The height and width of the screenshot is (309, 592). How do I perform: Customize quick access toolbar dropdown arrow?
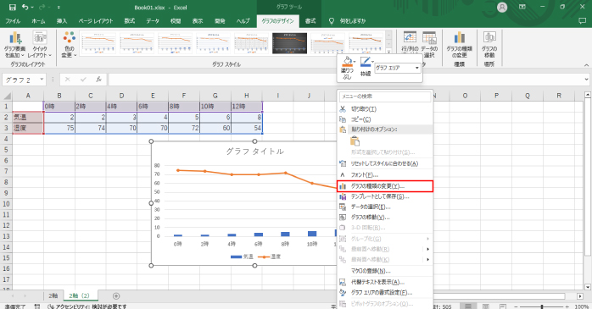[59, 7]
